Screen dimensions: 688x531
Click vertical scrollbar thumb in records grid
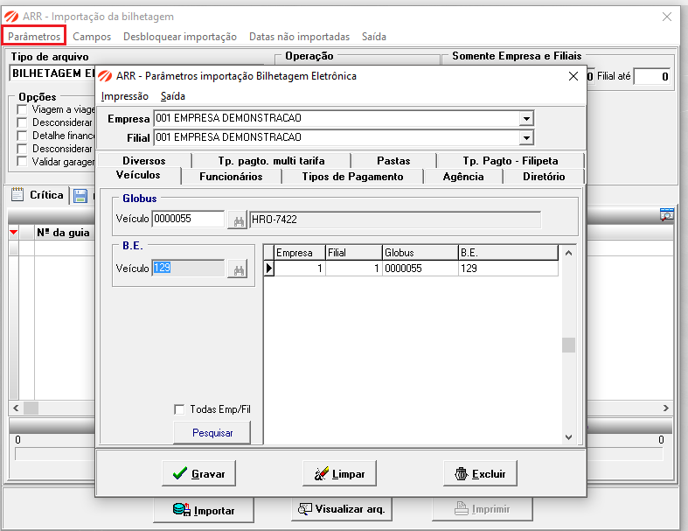[568, 345]
